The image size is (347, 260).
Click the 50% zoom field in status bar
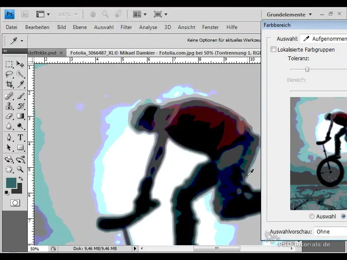tap(38, 249)
